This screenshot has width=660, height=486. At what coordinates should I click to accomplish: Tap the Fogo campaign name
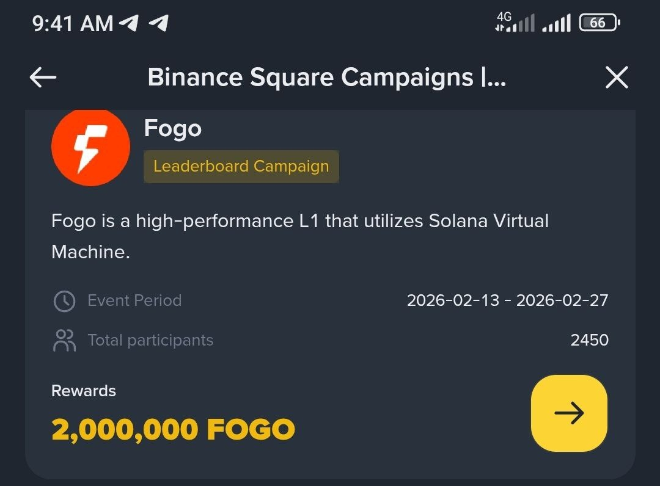click(172, 128)
